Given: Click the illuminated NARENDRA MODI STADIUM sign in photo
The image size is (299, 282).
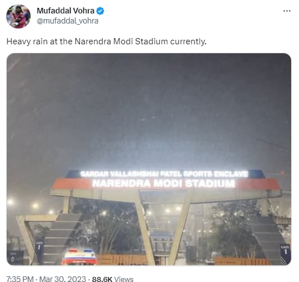Looking at the screenshot, I should tap(164, 184).
